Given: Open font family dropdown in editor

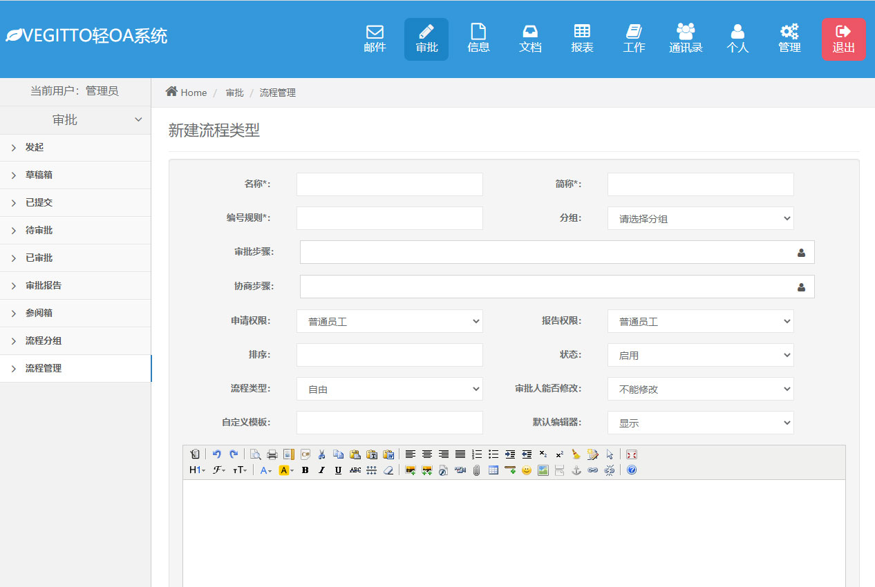Looking at the screenshot, I should coord(219,470).
